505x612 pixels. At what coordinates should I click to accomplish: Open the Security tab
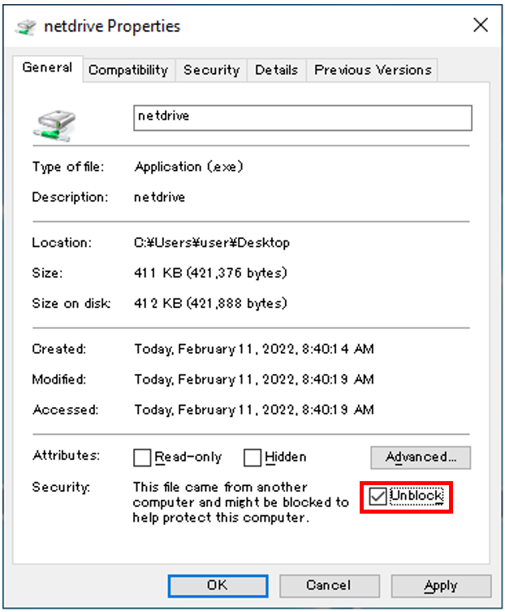[x=211, y=70]
